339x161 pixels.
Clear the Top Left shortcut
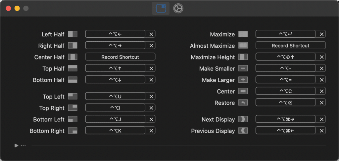point(151,97)
